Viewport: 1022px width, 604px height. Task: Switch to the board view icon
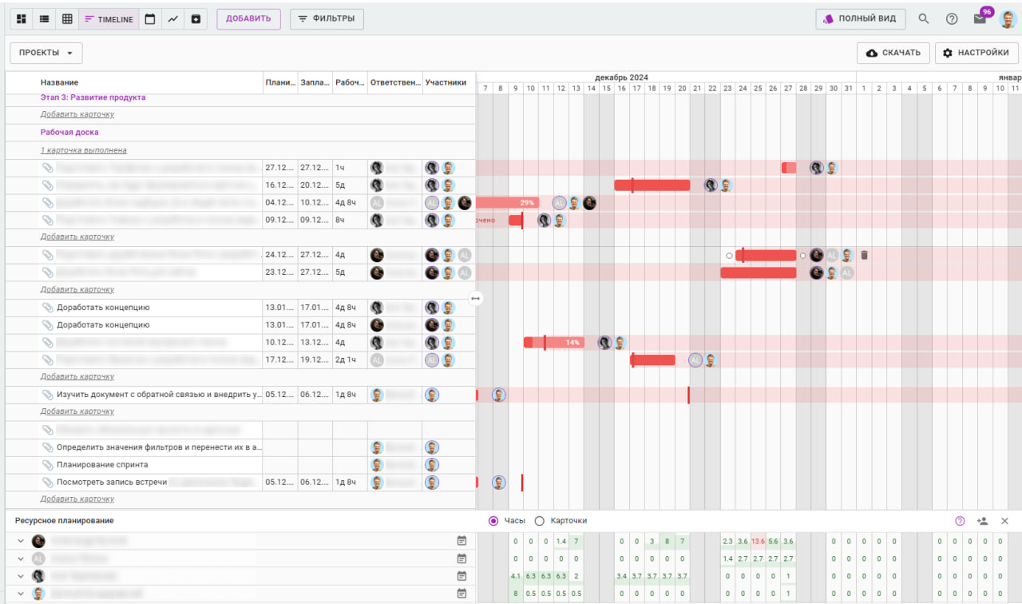coord(22,19)
